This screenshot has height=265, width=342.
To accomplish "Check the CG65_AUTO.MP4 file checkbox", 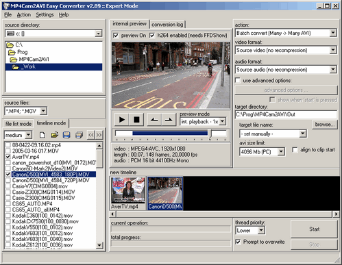I will 8,203.
